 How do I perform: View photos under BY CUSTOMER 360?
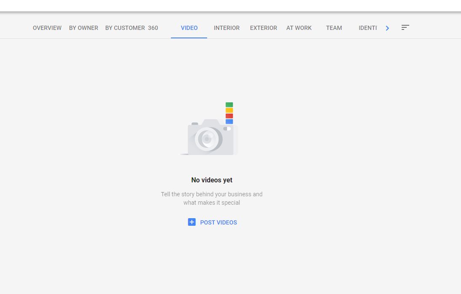131,28
